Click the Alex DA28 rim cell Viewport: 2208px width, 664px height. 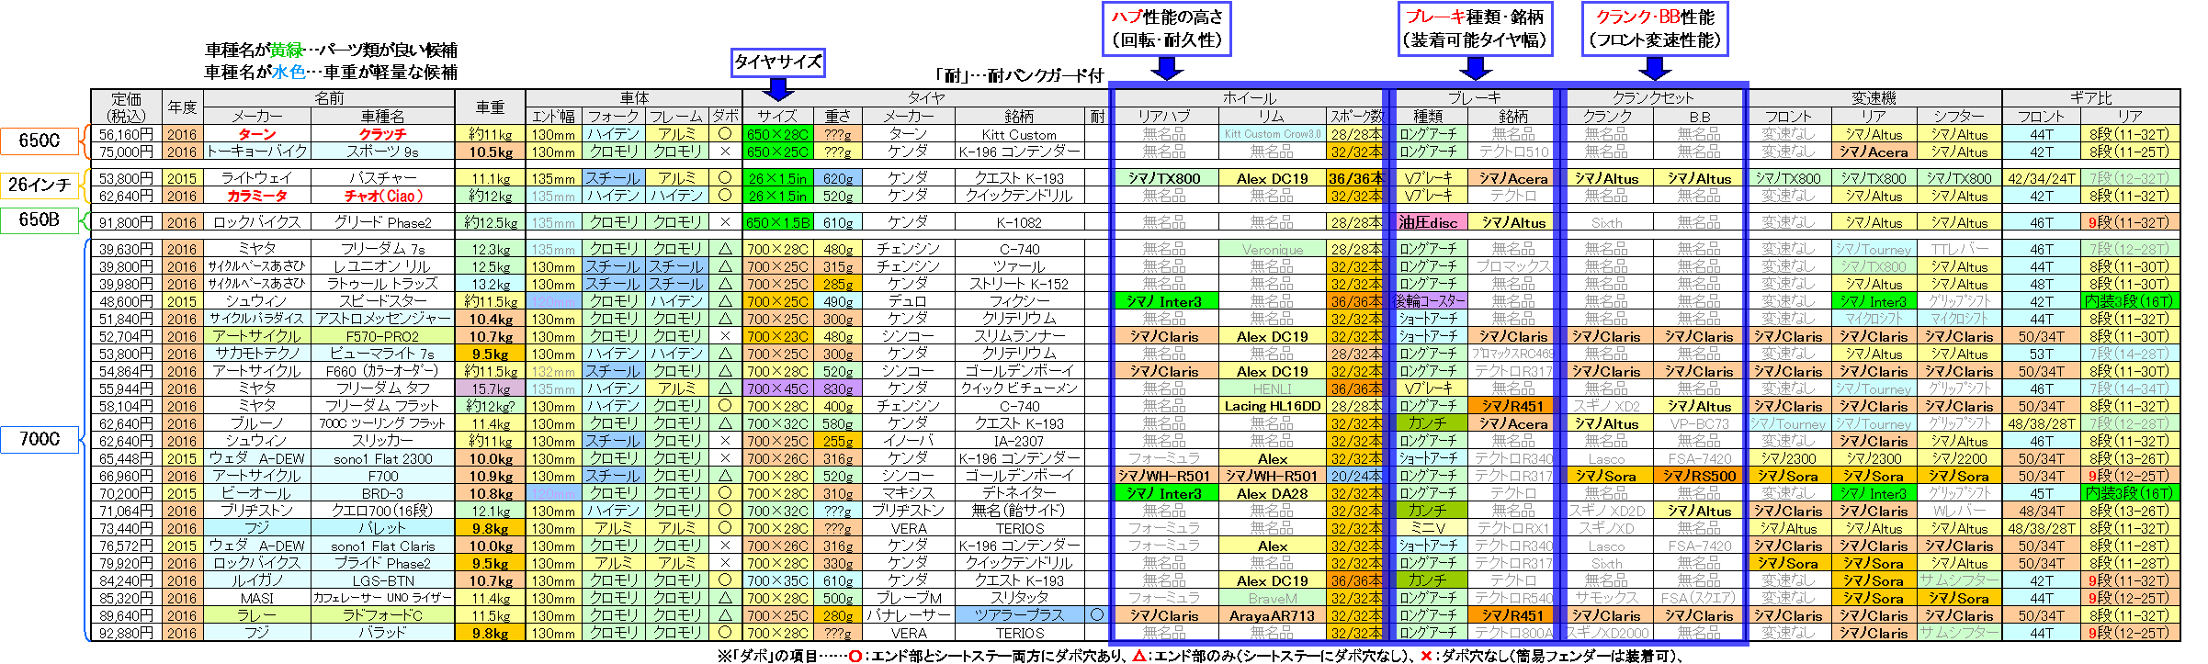click(x=1273, y=493)
